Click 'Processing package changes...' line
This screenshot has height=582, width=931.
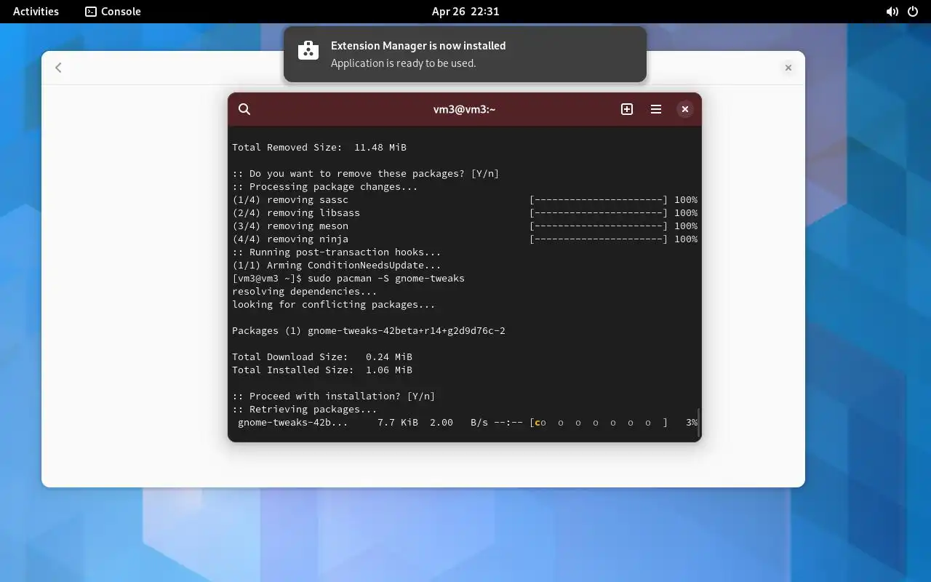(325, 187)
